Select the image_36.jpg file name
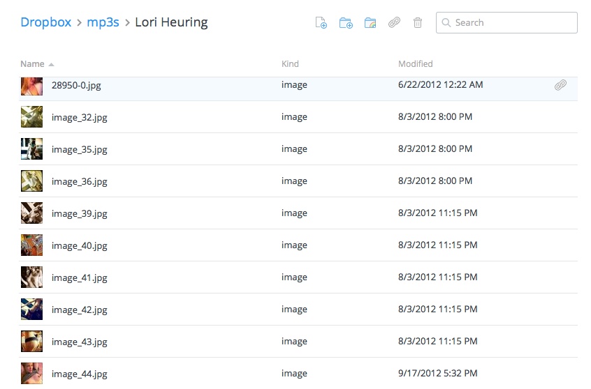This screenshot has width=591, height=389. [79, 181]
